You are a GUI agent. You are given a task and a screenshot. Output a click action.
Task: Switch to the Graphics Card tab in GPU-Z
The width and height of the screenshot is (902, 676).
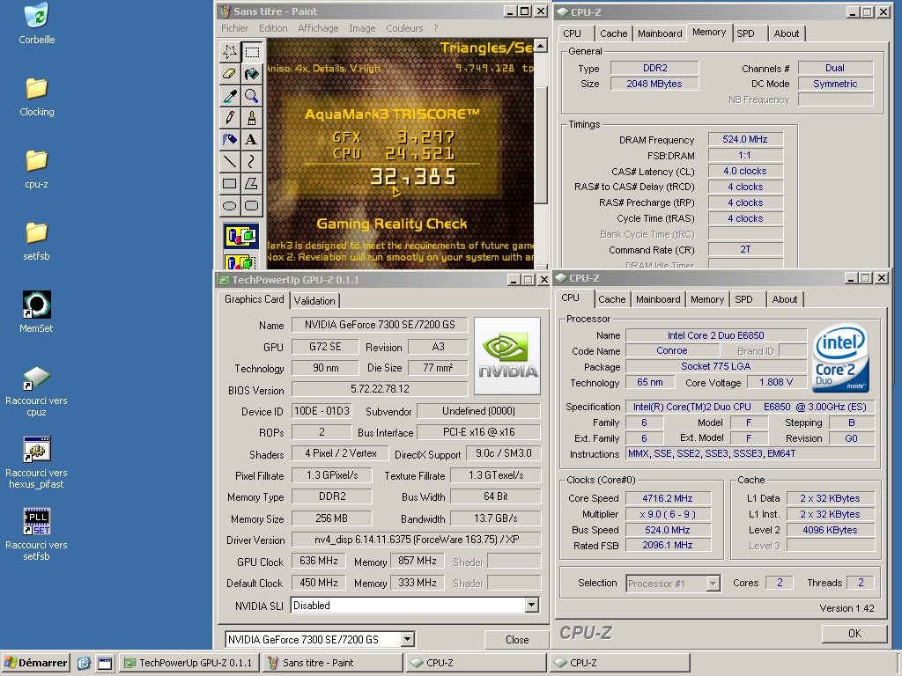click(x=255, y=299)
